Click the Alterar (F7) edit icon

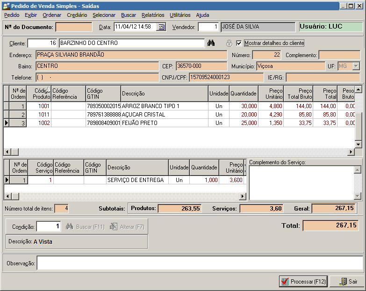pos(114,226)
